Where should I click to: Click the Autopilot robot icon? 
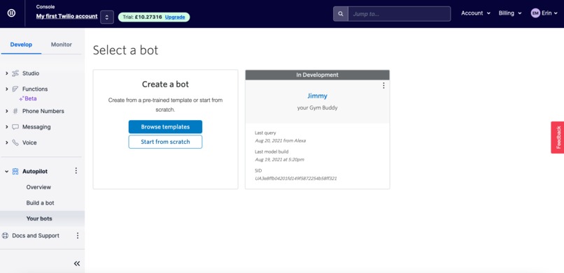[x=15, y=172]
